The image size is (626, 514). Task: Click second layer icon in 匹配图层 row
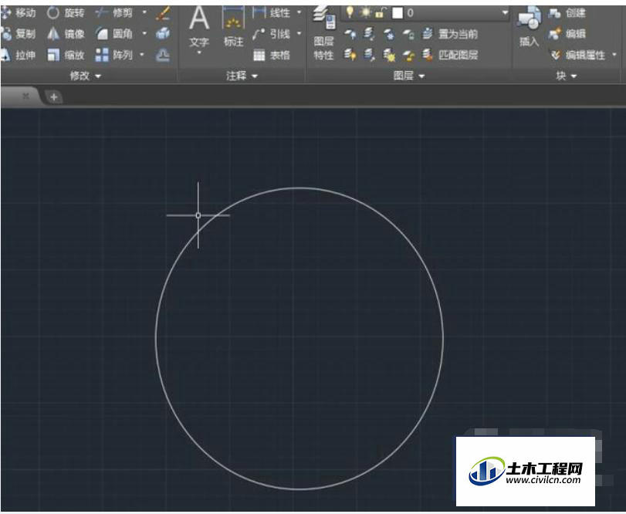[369, 55]
